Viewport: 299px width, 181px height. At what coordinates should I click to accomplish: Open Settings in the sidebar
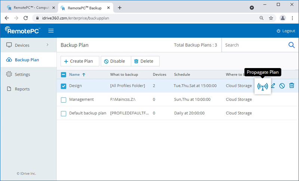tap(22, 74)
